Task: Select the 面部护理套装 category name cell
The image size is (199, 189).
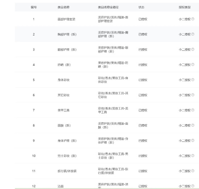Action: (66, 19)
